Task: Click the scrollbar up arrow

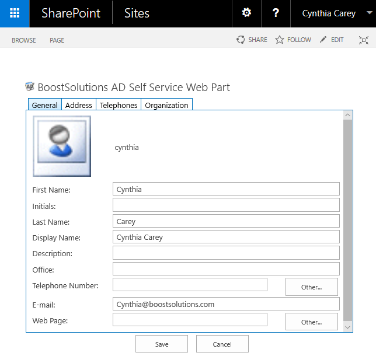Action: coord(348,115)
